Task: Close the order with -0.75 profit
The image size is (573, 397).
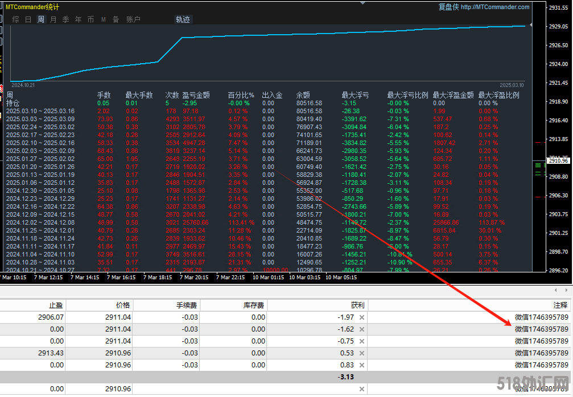Action: 361,341
